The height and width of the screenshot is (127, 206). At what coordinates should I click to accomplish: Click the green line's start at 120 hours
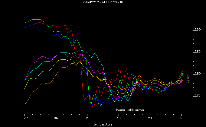25,23
